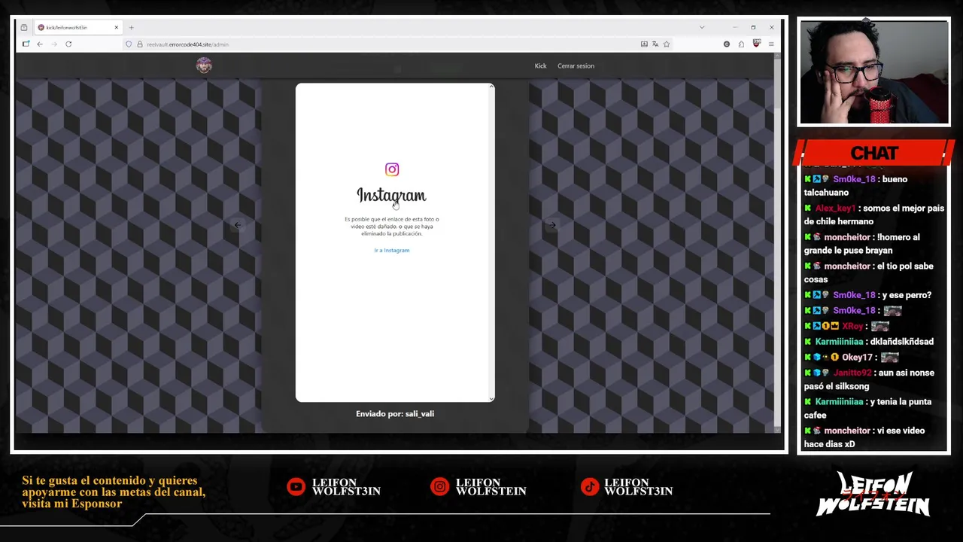This screenshot has height=542, width=963.
Task: Click the translate page icon in address bar
Action: pos(655,44)
